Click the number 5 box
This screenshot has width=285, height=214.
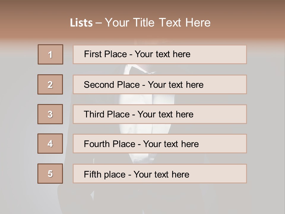click(x=50, y=174)
